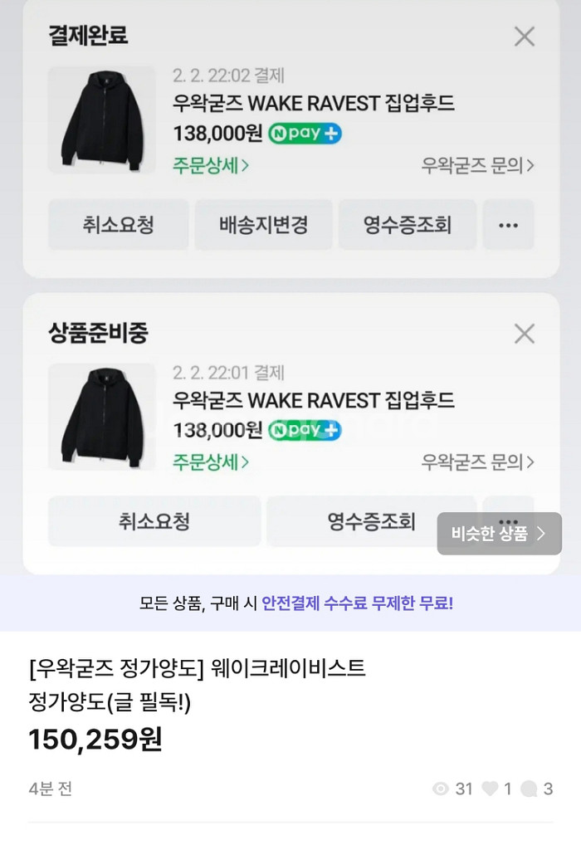Open 주문상세 for the 상품준비중 order
581x850 pixels.
[211, 462]
